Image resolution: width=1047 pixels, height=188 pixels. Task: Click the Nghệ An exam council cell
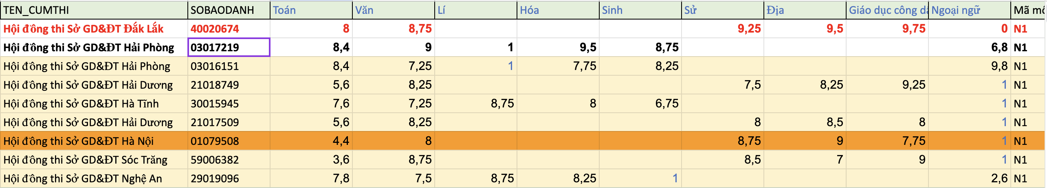click(94, 179)
